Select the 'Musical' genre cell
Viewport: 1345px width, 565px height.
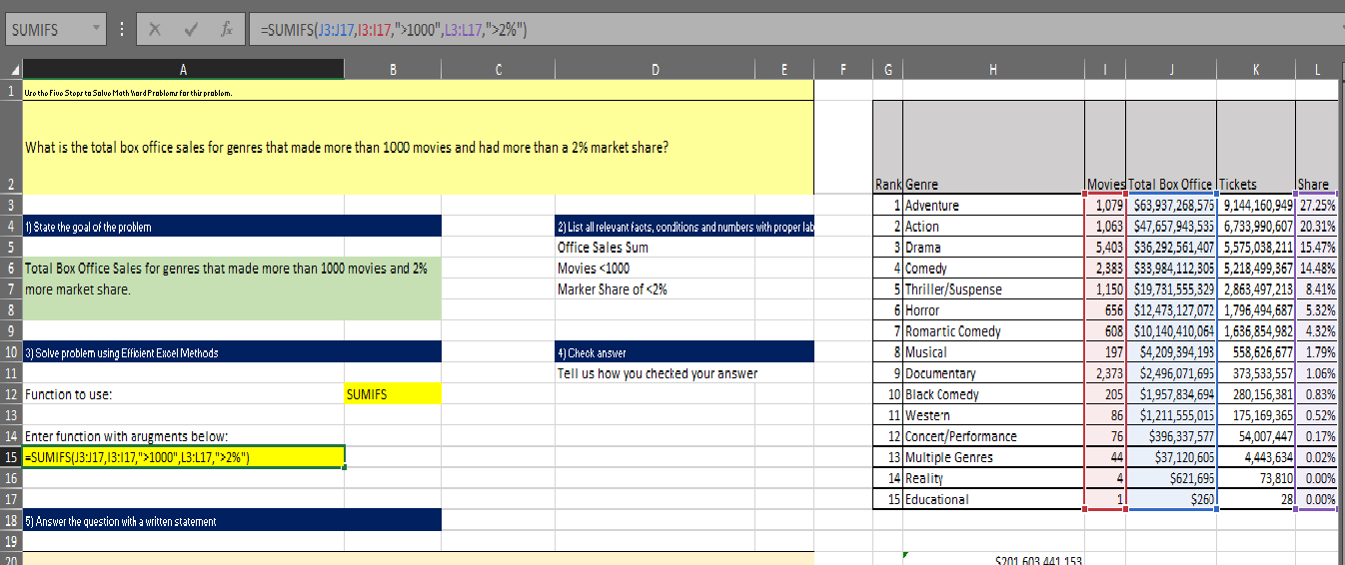tap(993, 352)
